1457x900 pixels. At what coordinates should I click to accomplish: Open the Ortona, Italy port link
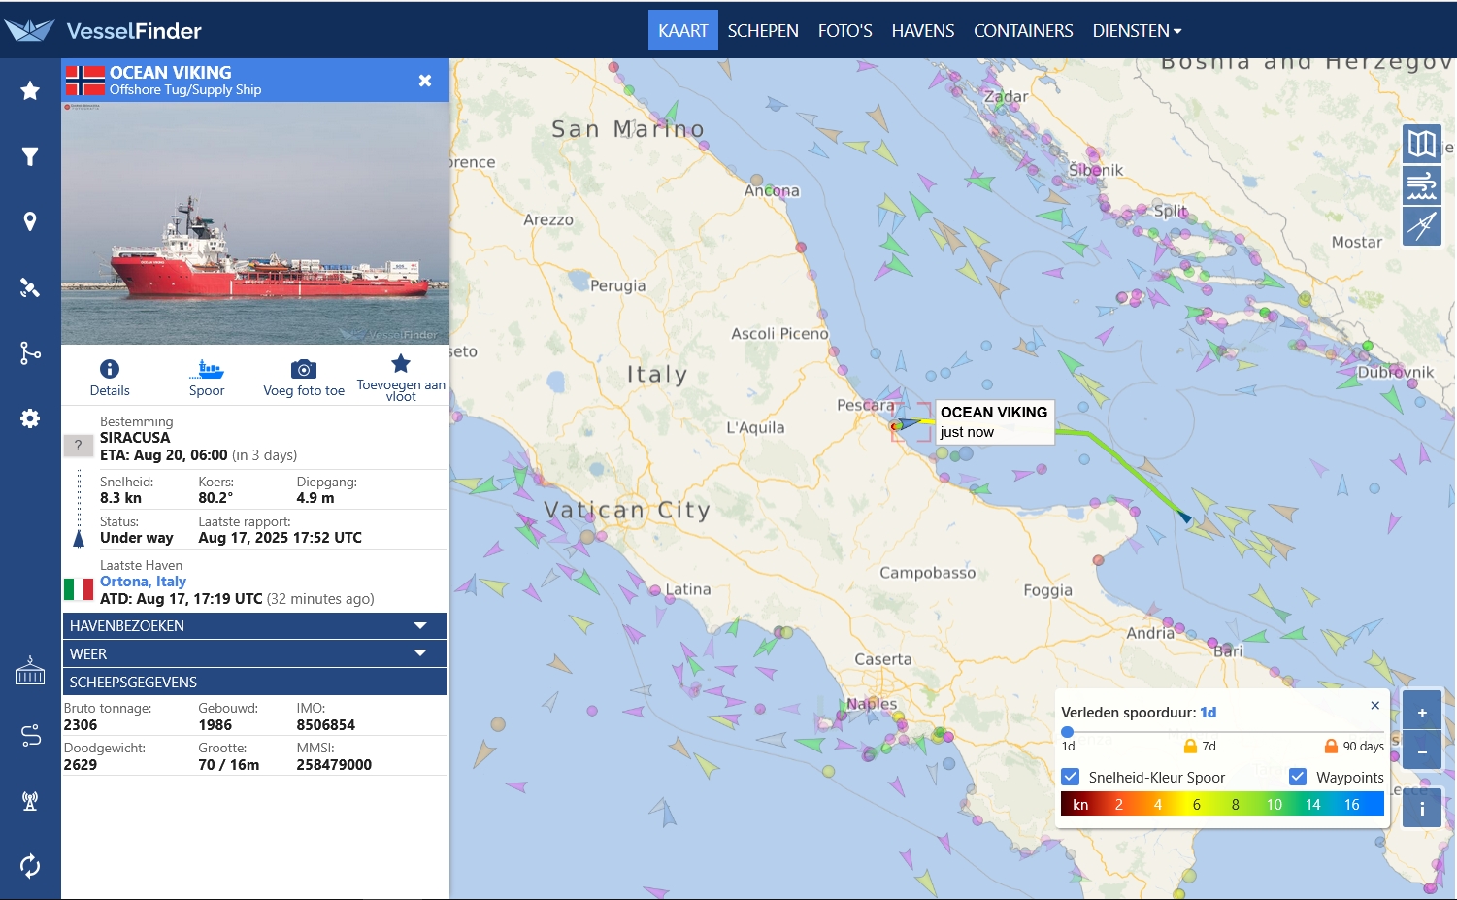click(143, 582)
